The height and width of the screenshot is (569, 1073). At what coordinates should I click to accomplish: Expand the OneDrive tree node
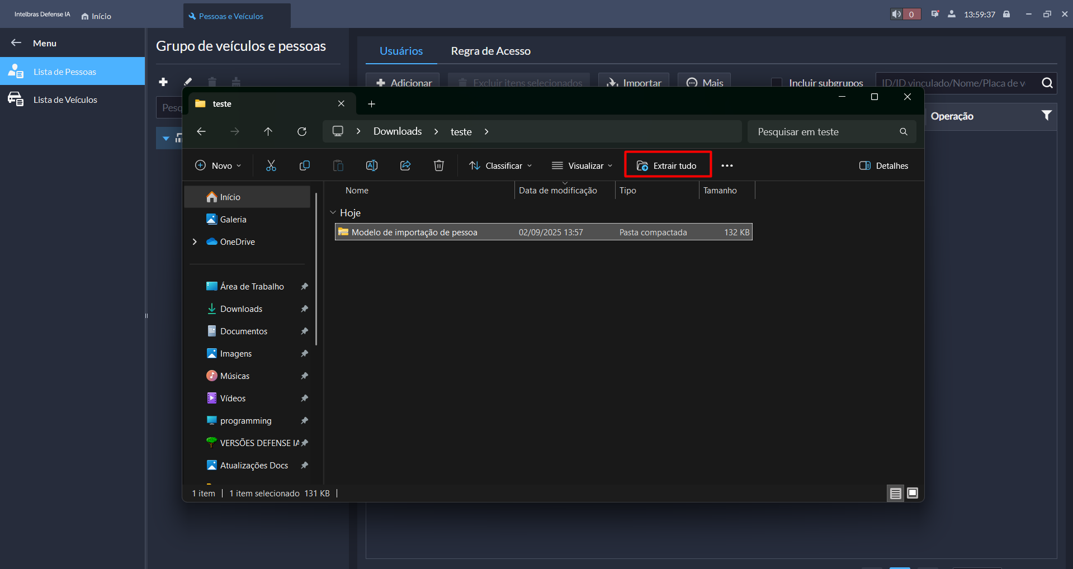pyautogui.click(x=195, y=241)
